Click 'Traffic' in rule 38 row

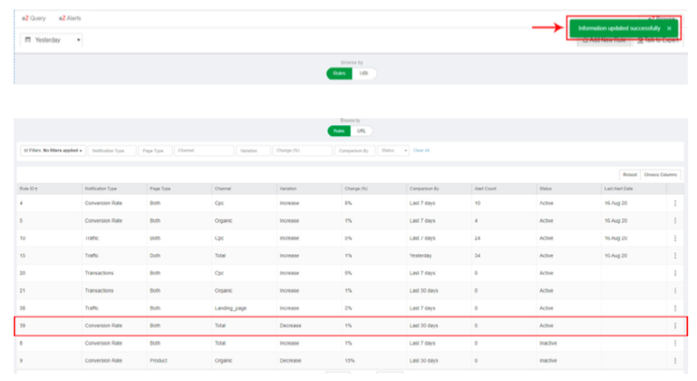92,308
